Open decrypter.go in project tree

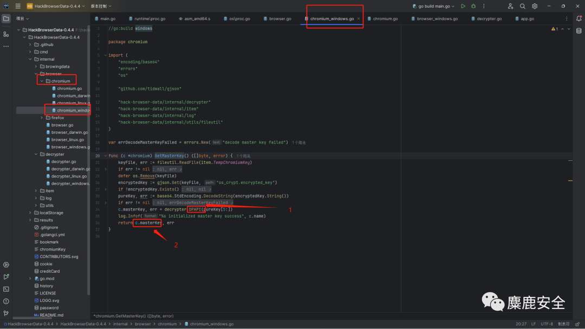pos(61,162)
